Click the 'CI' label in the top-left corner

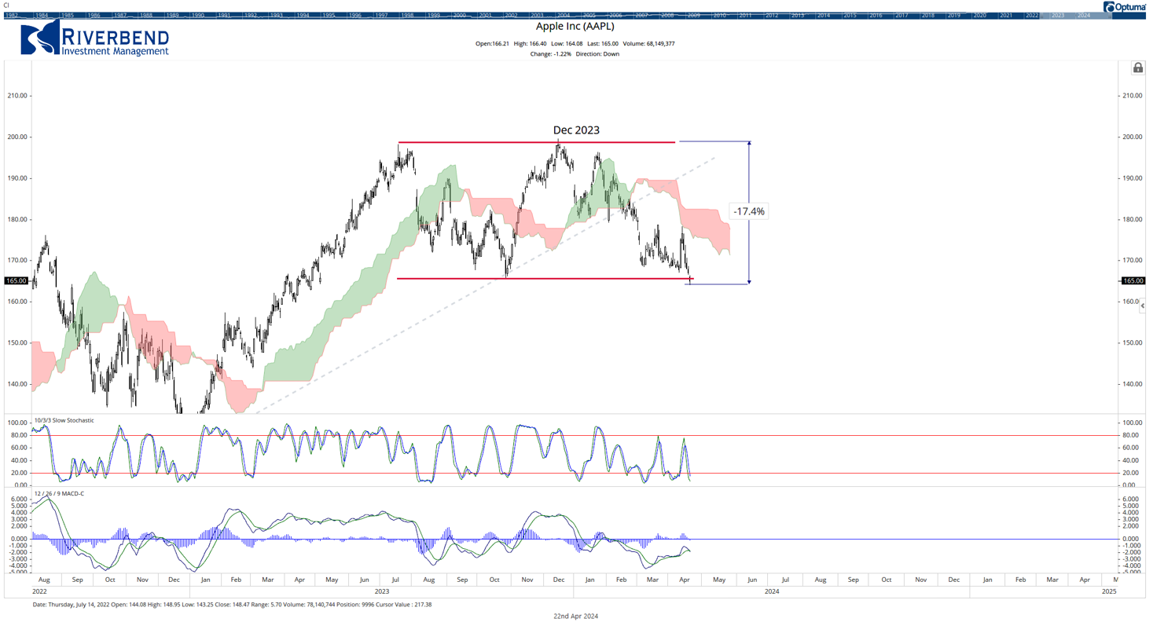coord(6,5)
